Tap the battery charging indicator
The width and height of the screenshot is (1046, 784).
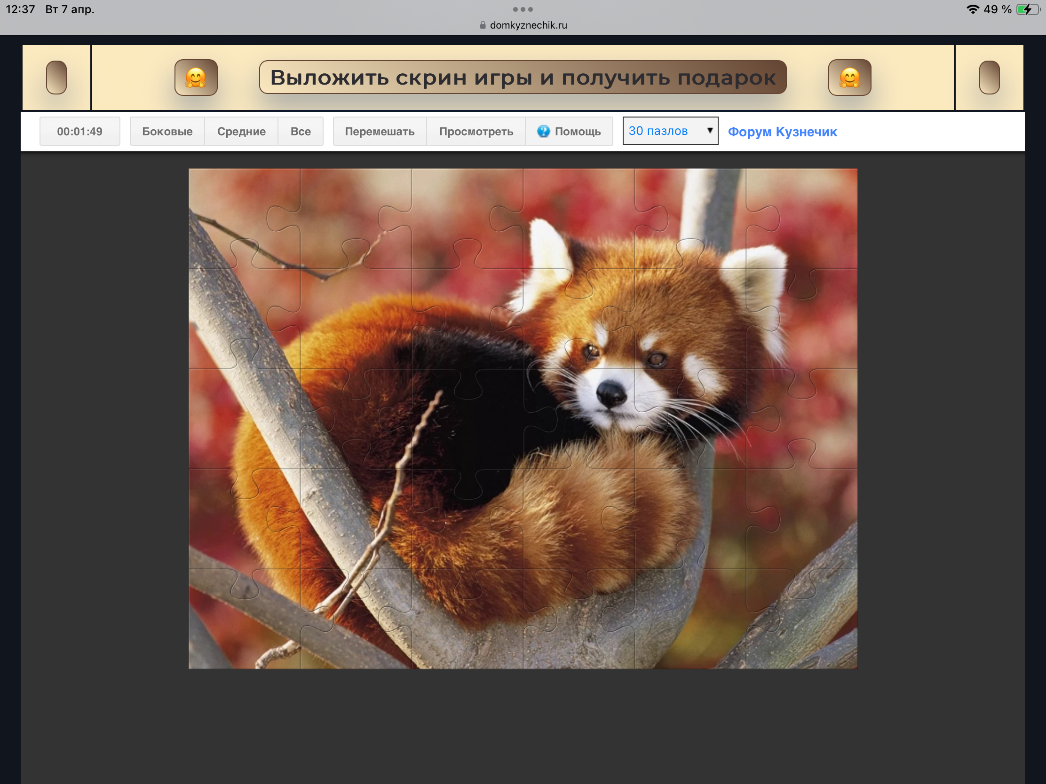click(x=1027, y=9)
